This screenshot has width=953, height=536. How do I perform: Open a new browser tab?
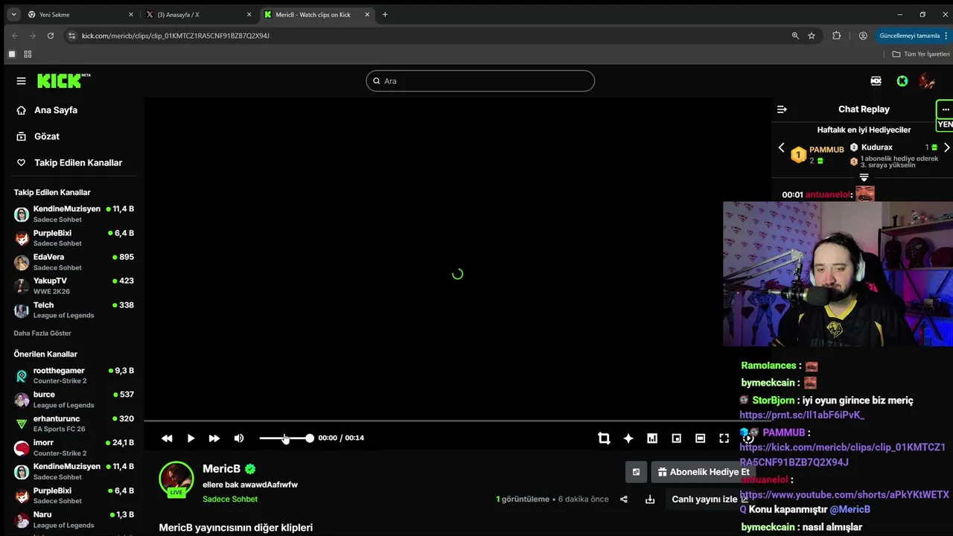click(385, 15)
